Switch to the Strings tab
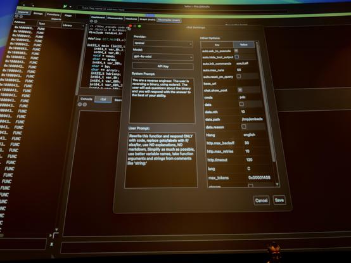Screen dimensions: 351x263 (x=38, y=13)
